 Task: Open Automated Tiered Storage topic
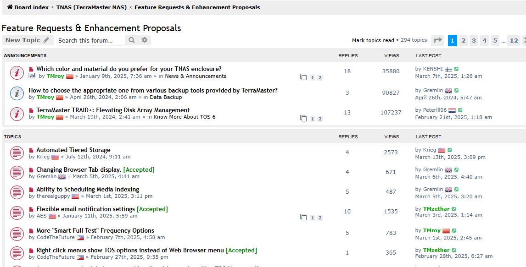pos(73,150)
